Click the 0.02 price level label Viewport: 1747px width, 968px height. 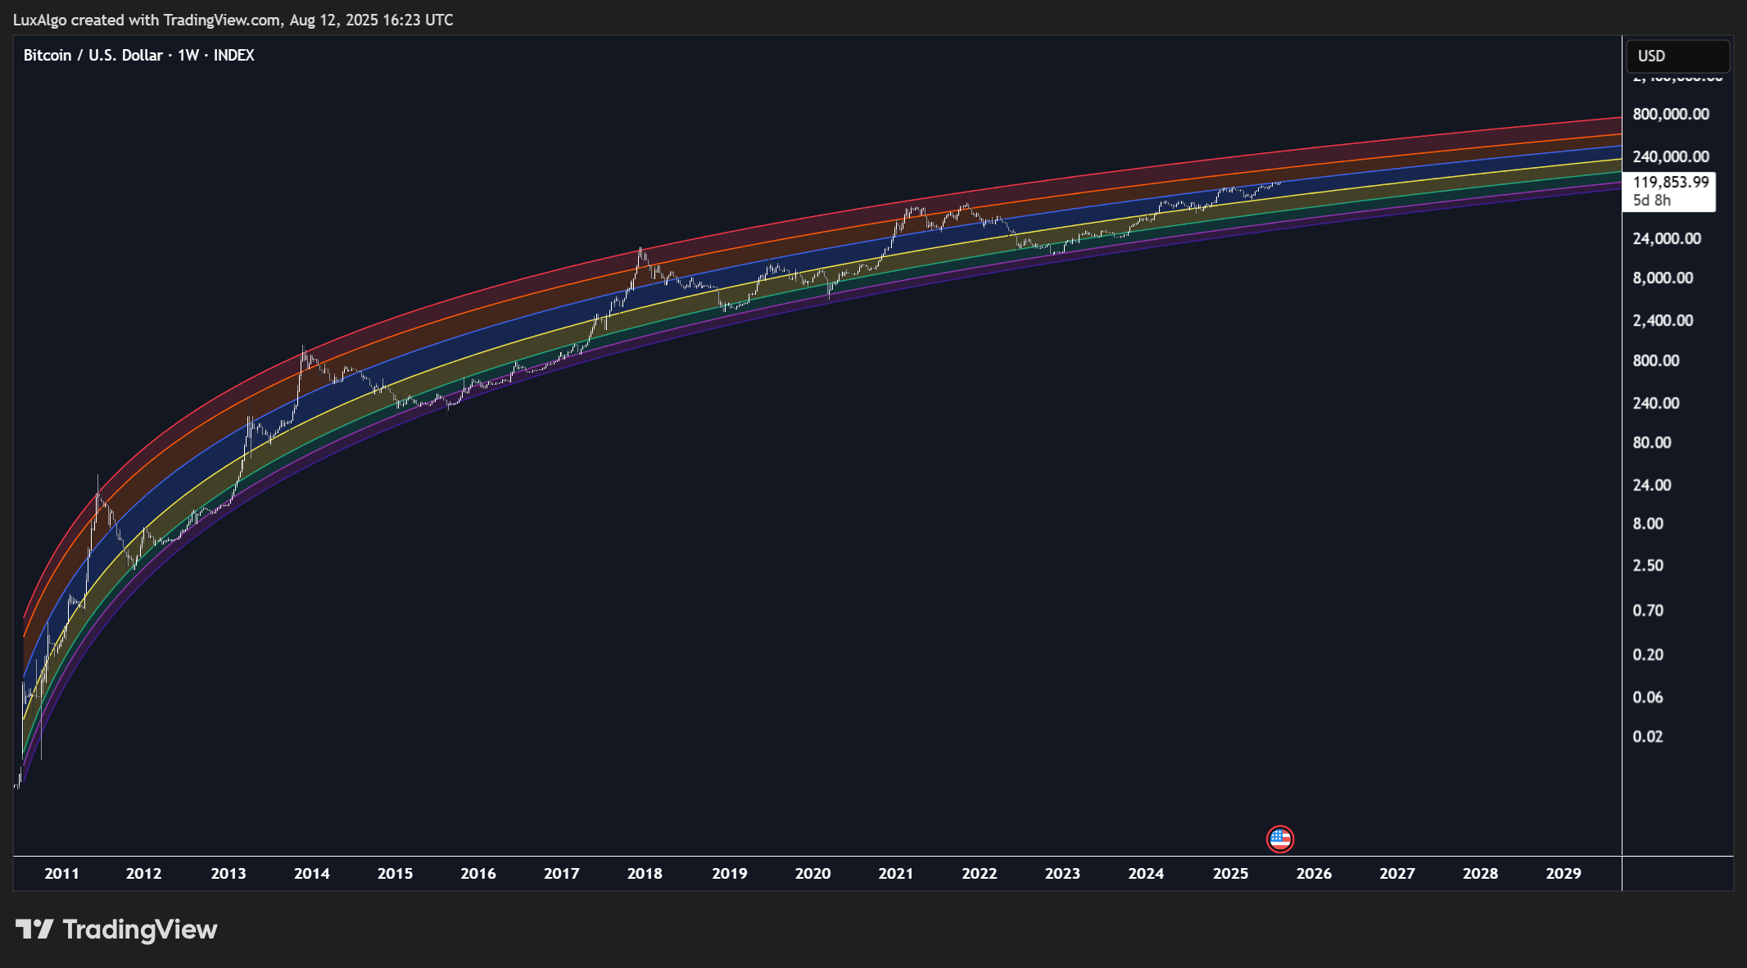pyautogui.click(x=1648, y=736)
